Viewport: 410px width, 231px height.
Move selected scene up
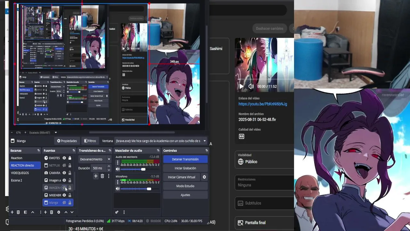click(x=32, y=212)
